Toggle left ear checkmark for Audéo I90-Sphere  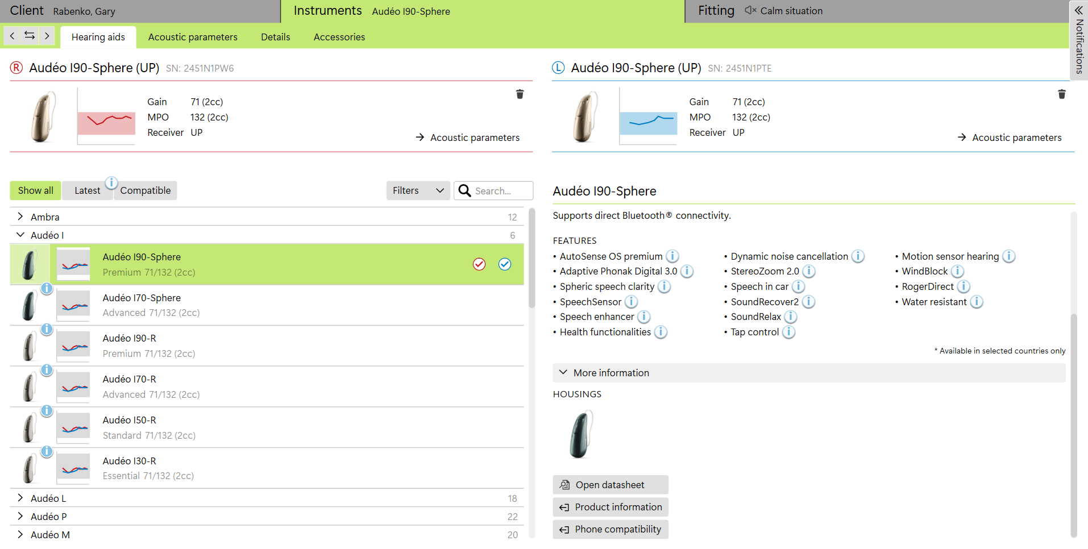[x=505, y=264]
